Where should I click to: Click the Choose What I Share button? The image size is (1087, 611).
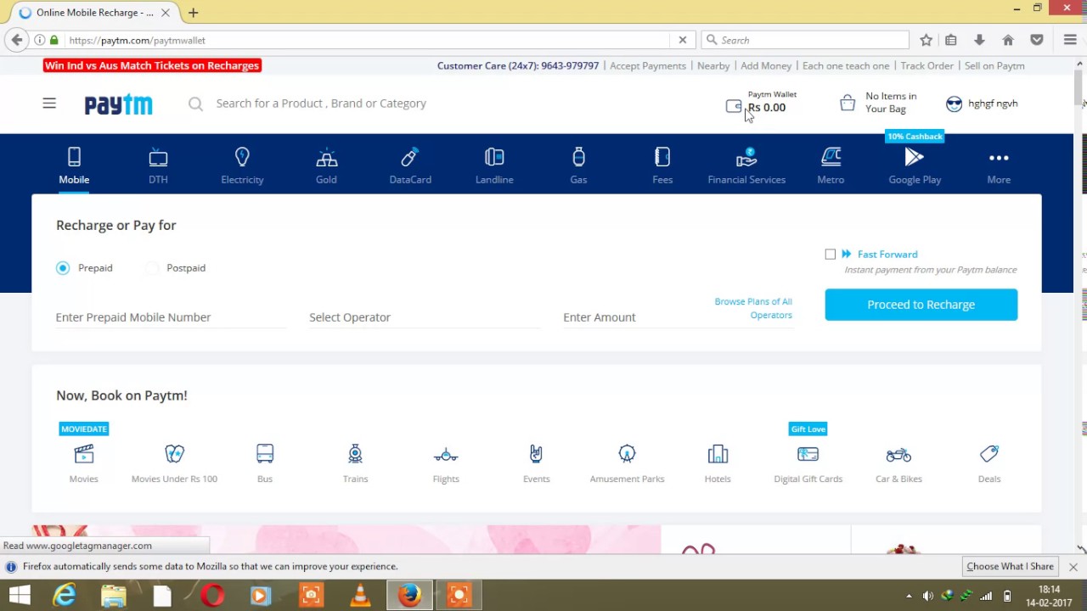(x=1010, y=567)
